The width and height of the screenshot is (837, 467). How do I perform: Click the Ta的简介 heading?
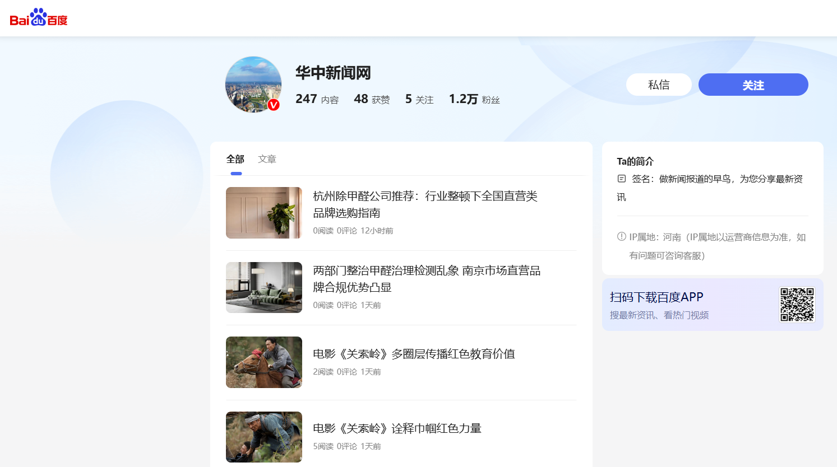click(x=635, y=161)
